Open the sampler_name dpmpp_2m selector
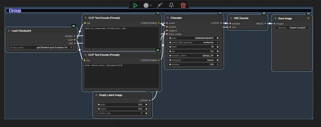The image size is (321, 127). [194, 56]
